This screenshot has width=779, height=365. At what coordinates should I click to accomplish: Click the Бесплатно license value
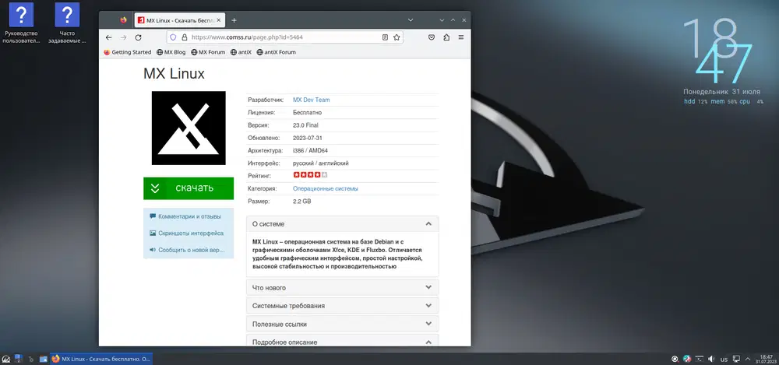[307, 113]
